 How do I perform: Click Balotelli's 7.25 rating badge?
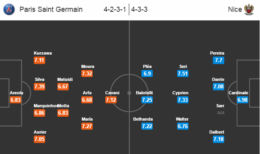[x=147, y=100]
